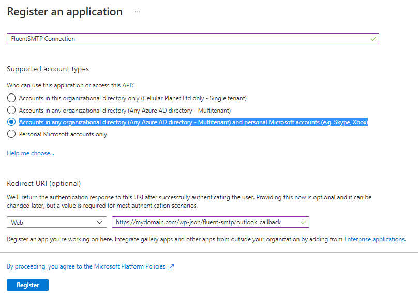The height and width of the screenshot is (299, 418).
Task: Click the Redirect URI (optional) heading
Action: (x=44, y=183)
